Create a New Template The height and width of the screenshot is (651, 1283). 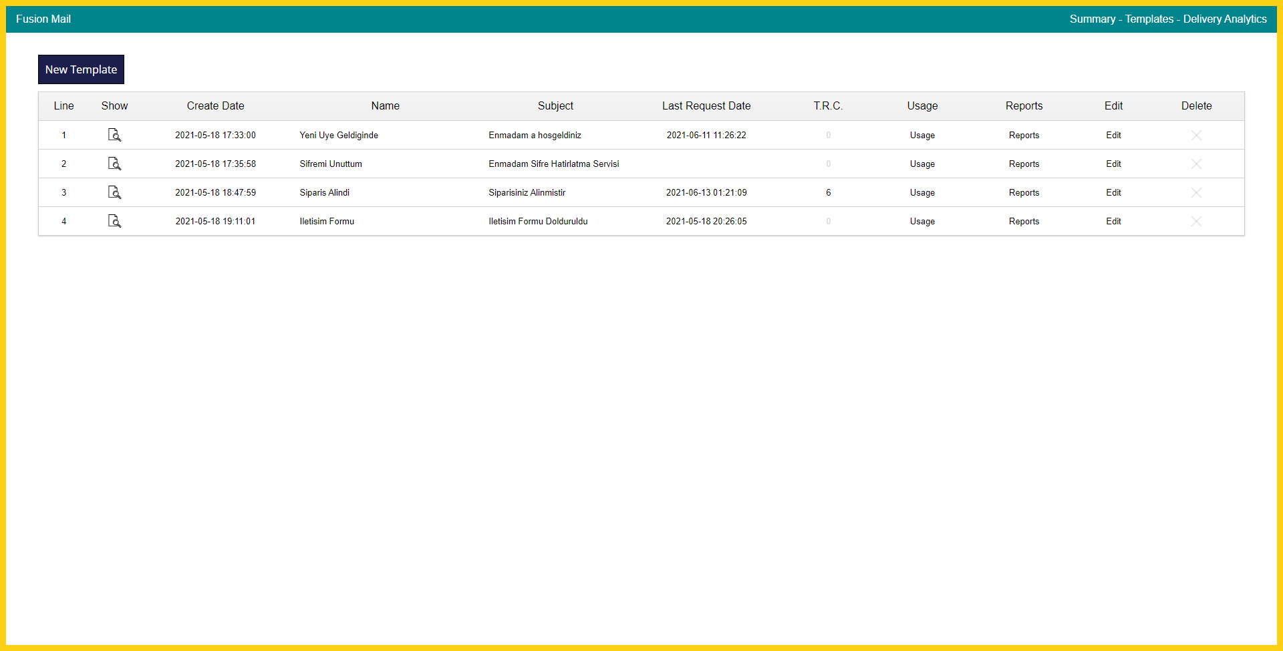point(81,69)
